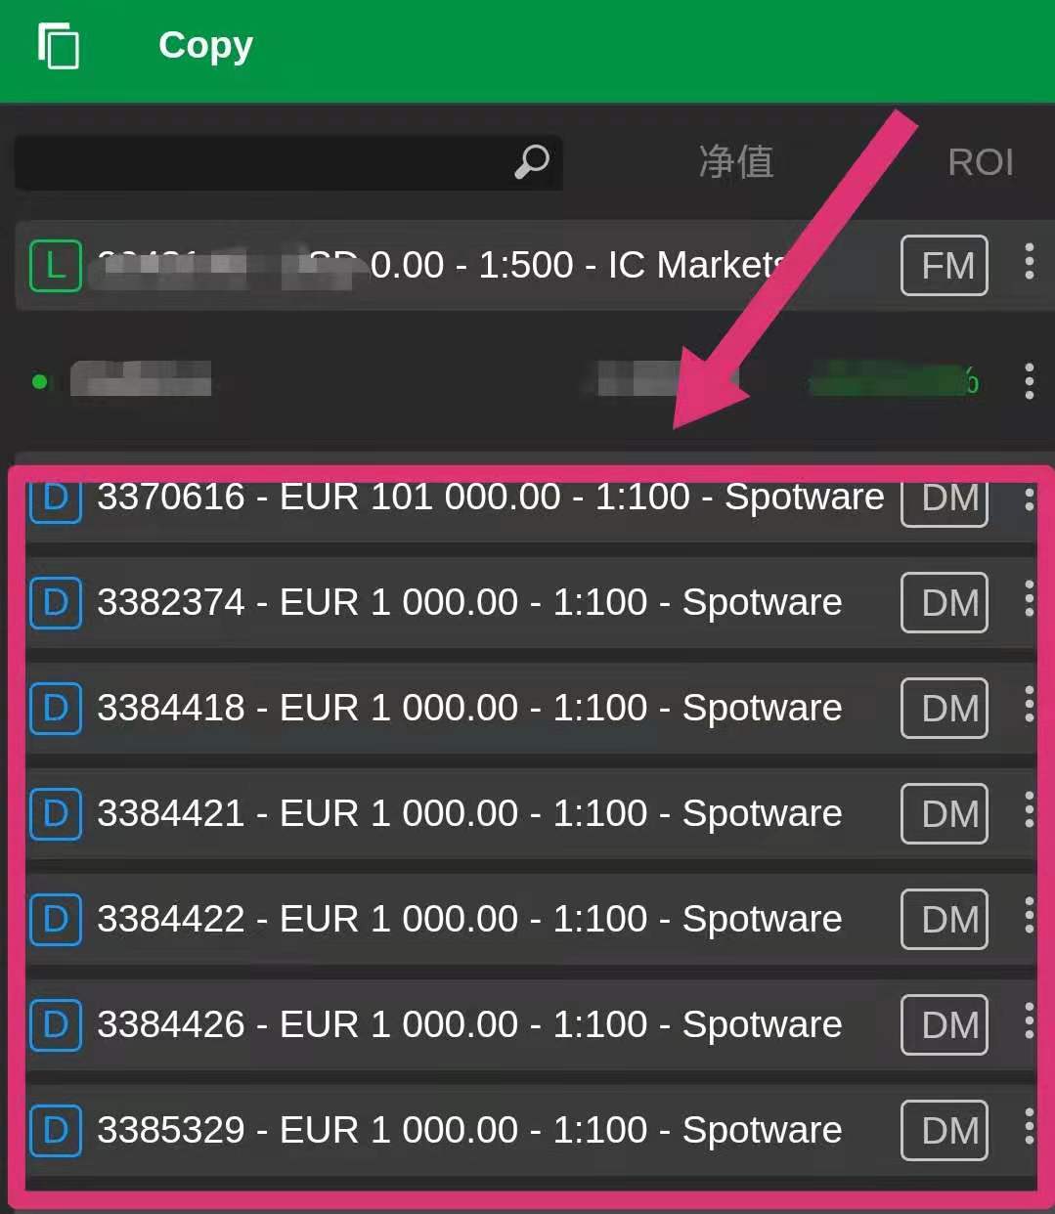
Task: Sort by the 净值 column header
Action: pos(736,161)
